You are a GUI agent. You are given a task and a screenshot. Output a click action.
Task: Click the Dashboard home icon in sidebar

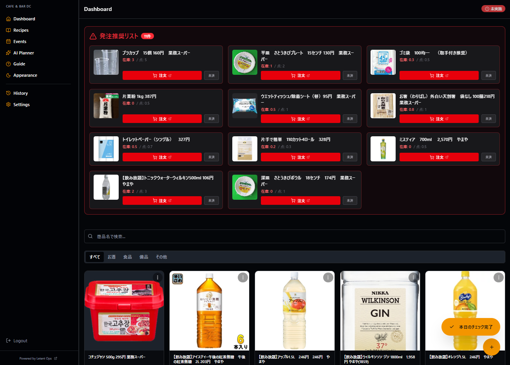(x=8, y=19)
